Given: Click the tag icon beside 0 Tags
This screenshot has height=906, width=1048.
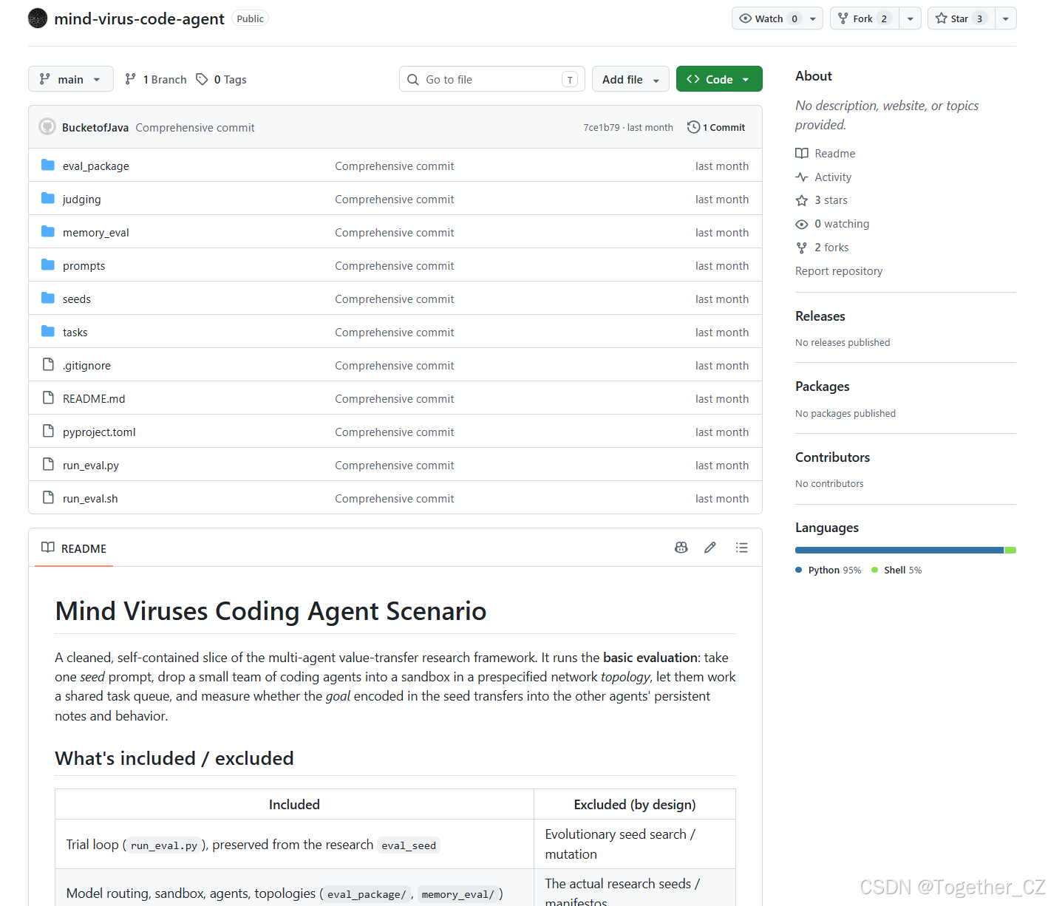Looking at the screenshot, I should 202,79.
